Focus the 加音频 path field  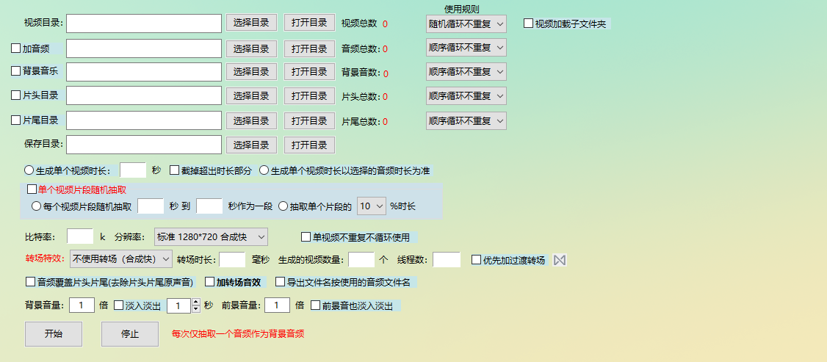pos(143,48)
